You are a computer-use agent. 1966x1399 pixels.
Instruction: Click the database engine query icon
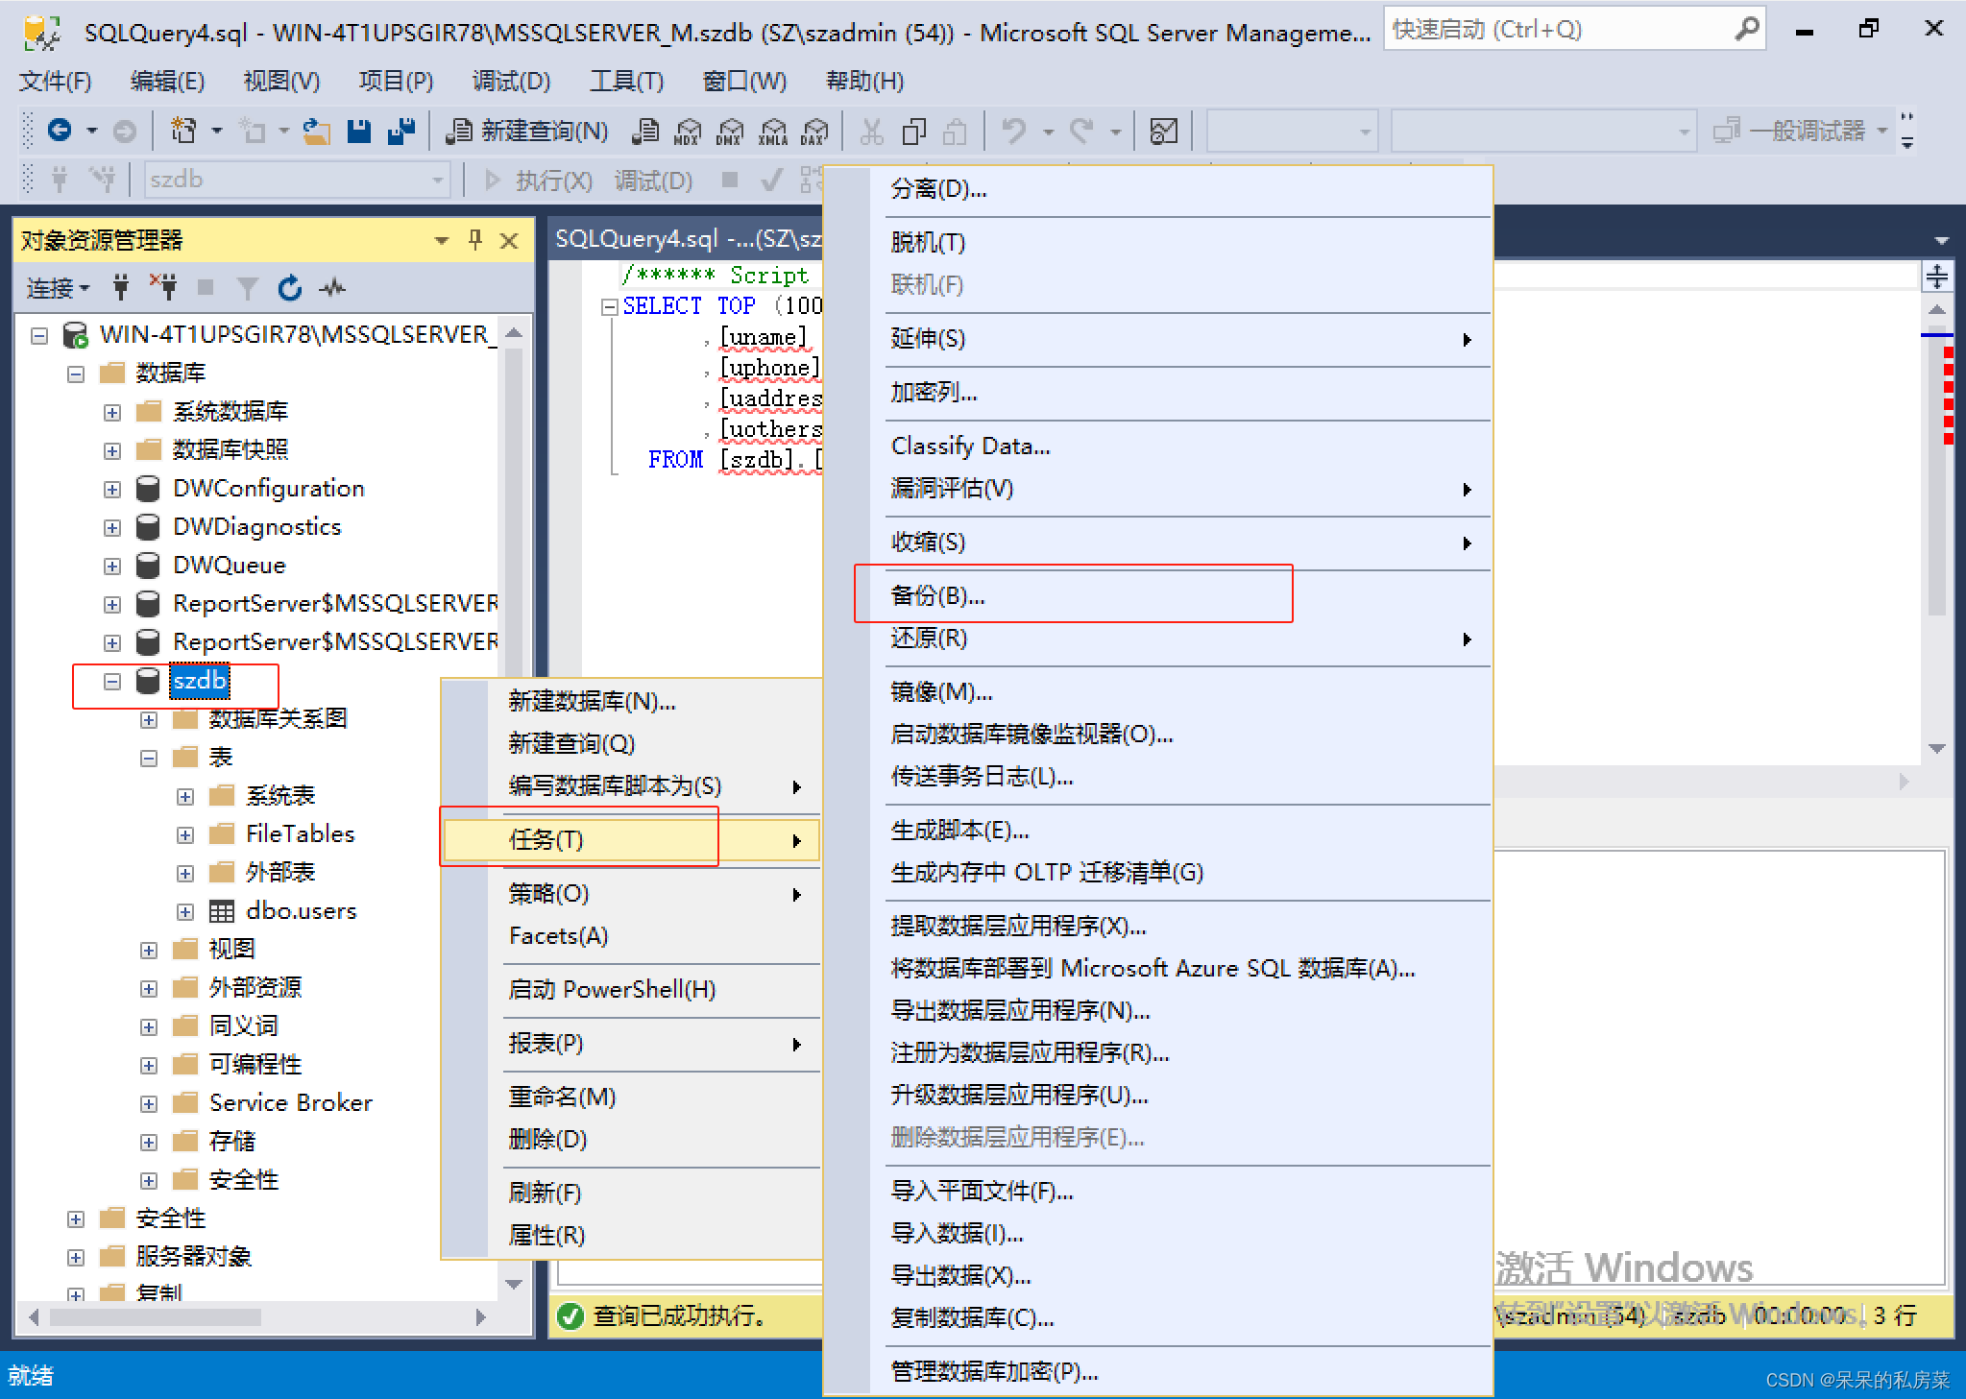click(x=645, y=131)
